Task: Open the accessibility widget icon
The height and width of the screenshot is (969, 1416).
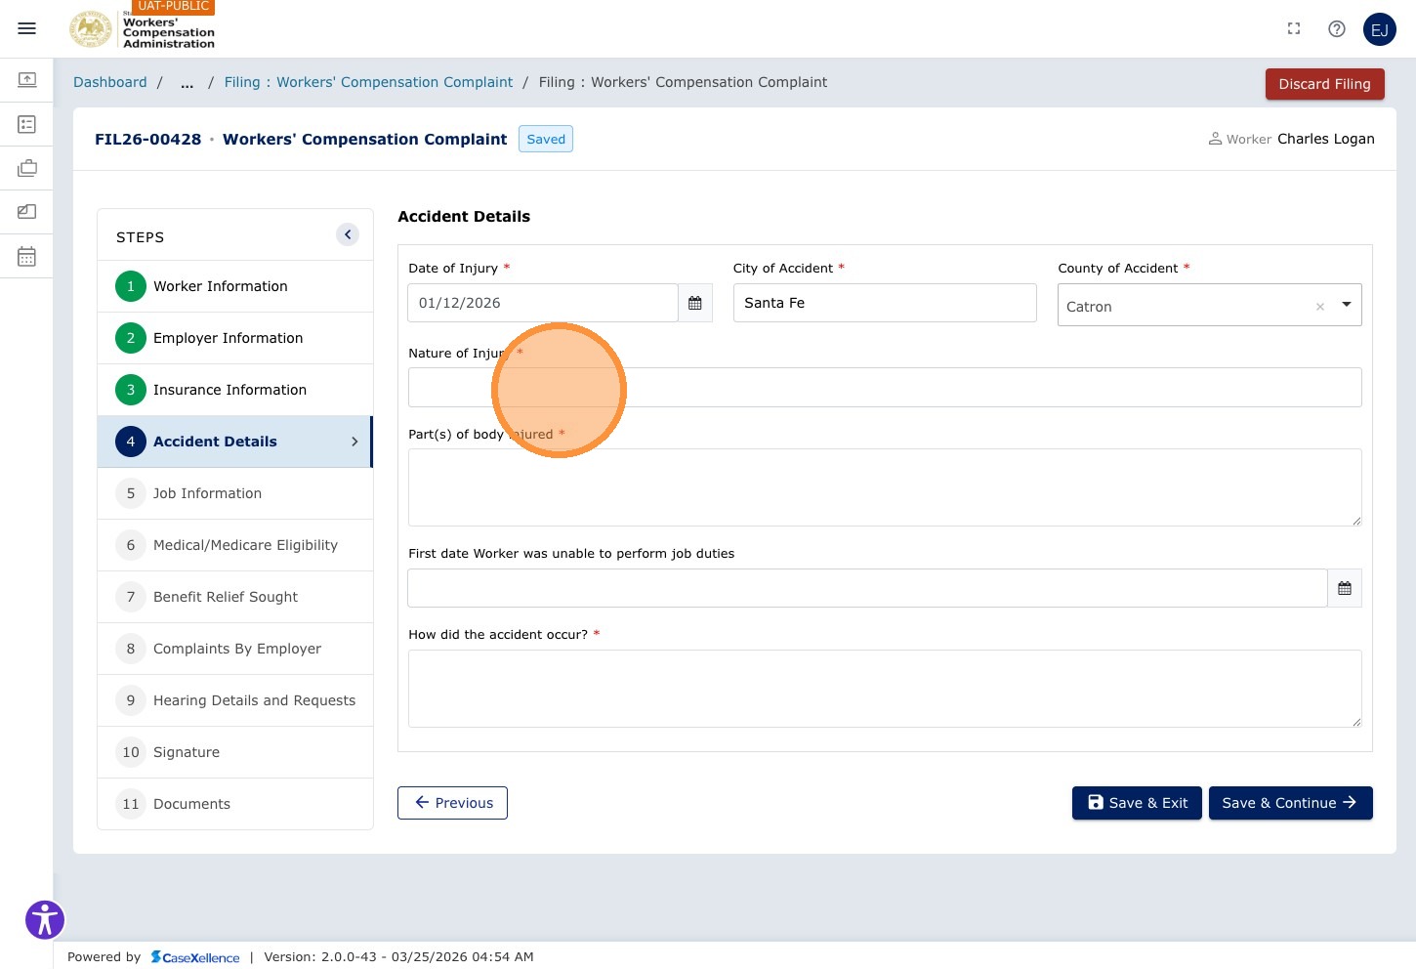Action: point(45,920)
